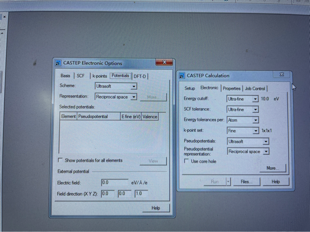Click the Valence column header
The width and height of the screenshot is (310, 232).
pyautogui.click(x=150, y=117)
